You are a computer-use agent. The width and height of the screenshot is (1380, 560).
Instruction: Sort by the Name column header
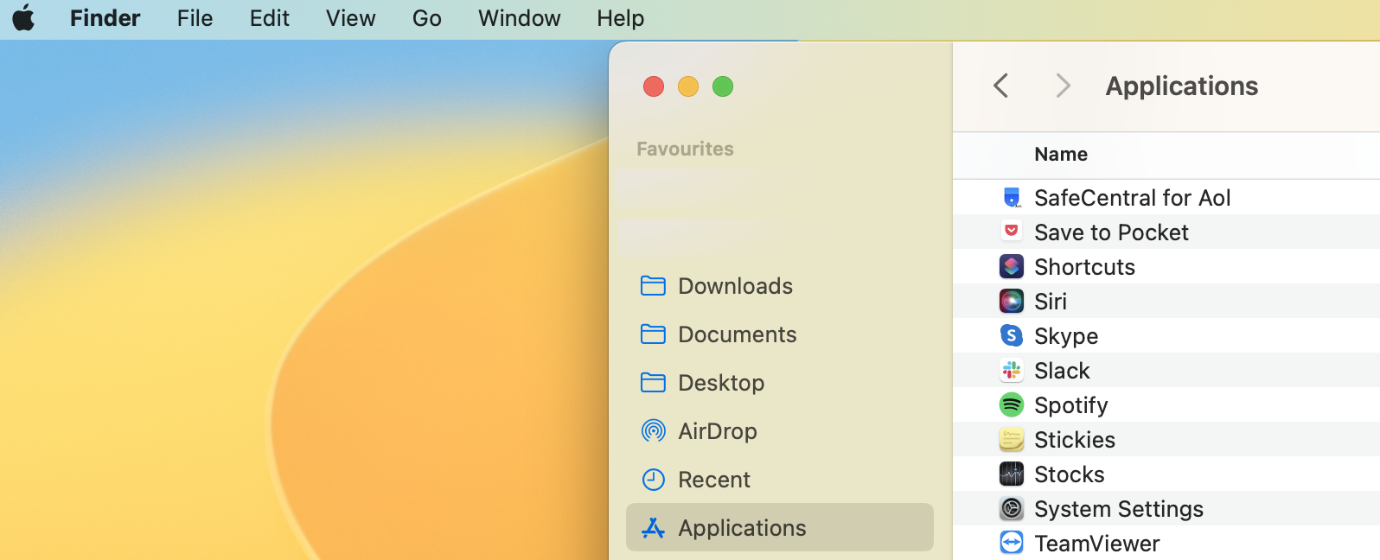[x=1061, y=154]
